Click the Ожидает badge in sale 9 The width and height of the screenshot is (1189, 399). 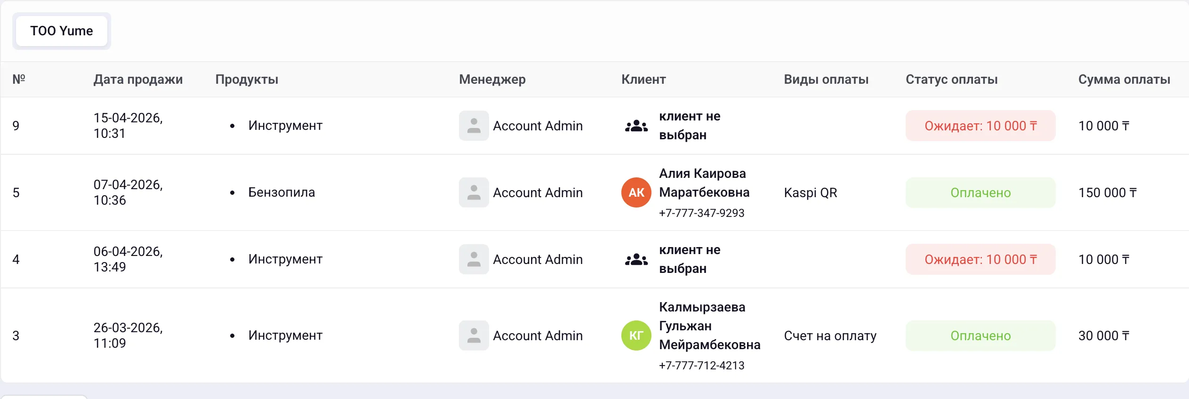(980, 126)
